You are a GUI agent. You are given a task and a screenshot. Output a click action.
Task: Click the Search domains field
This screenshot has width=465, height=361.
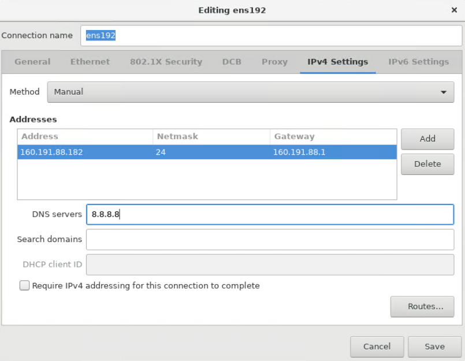coord(270,239)
